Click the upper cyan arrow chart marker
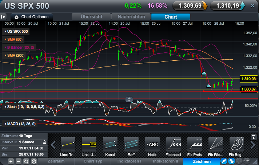The image size is (259, 165). tap(204, 73)
